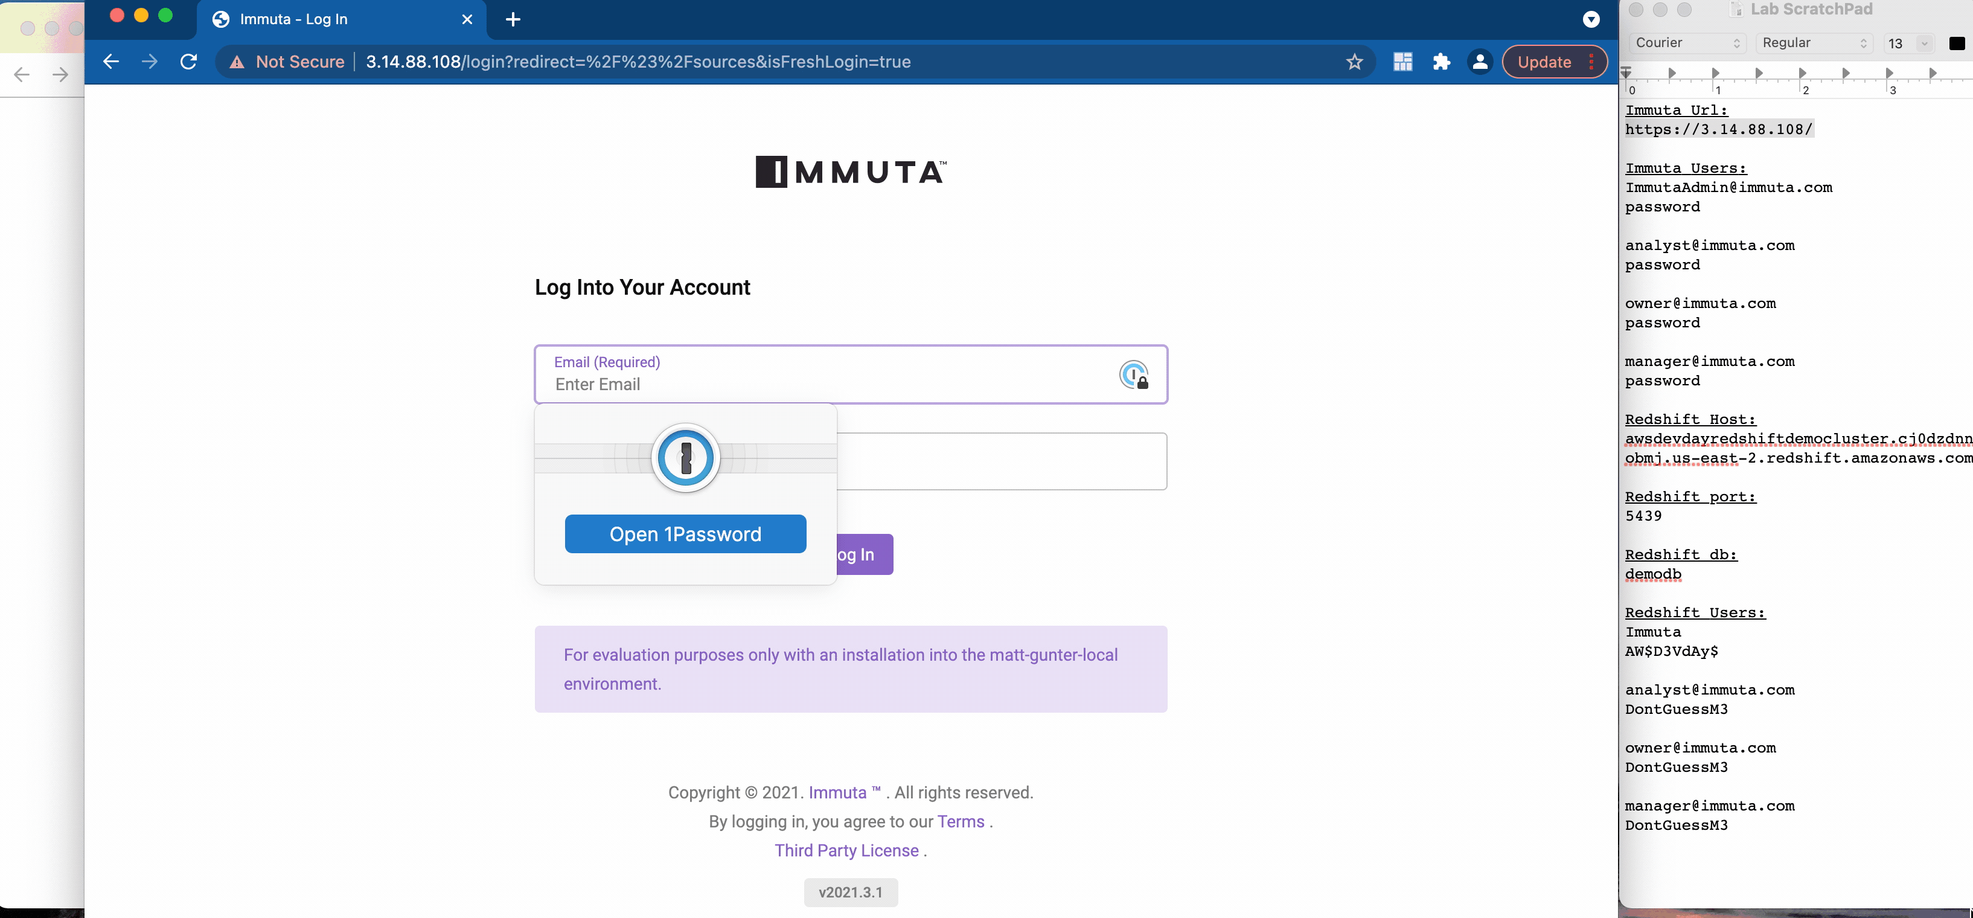Open the Third Party License link
The height and width of the screenshot is (918, 1973).
point(846,850)
